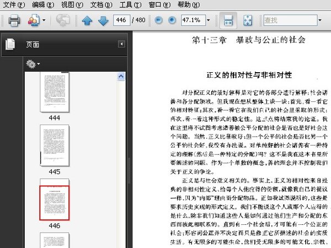This screenshot has height=248, width=331.
Task: Click the Pages panel icon in sidebar
Action: 10,45
